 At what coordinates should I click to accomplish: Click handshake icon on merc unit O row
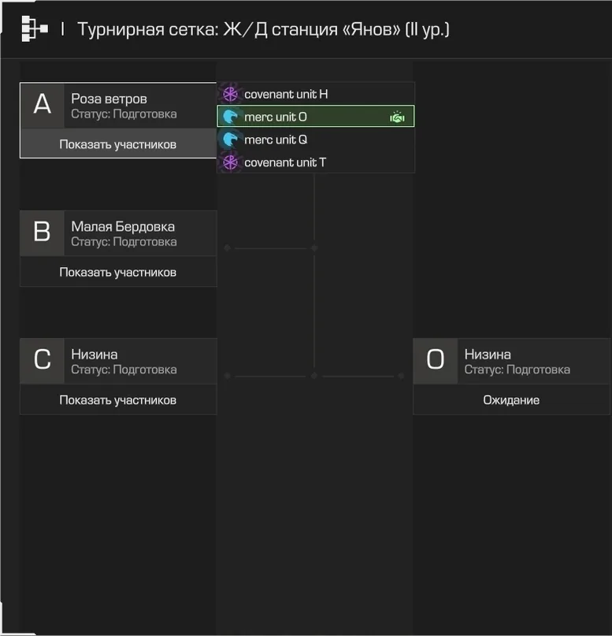[397, 117]
